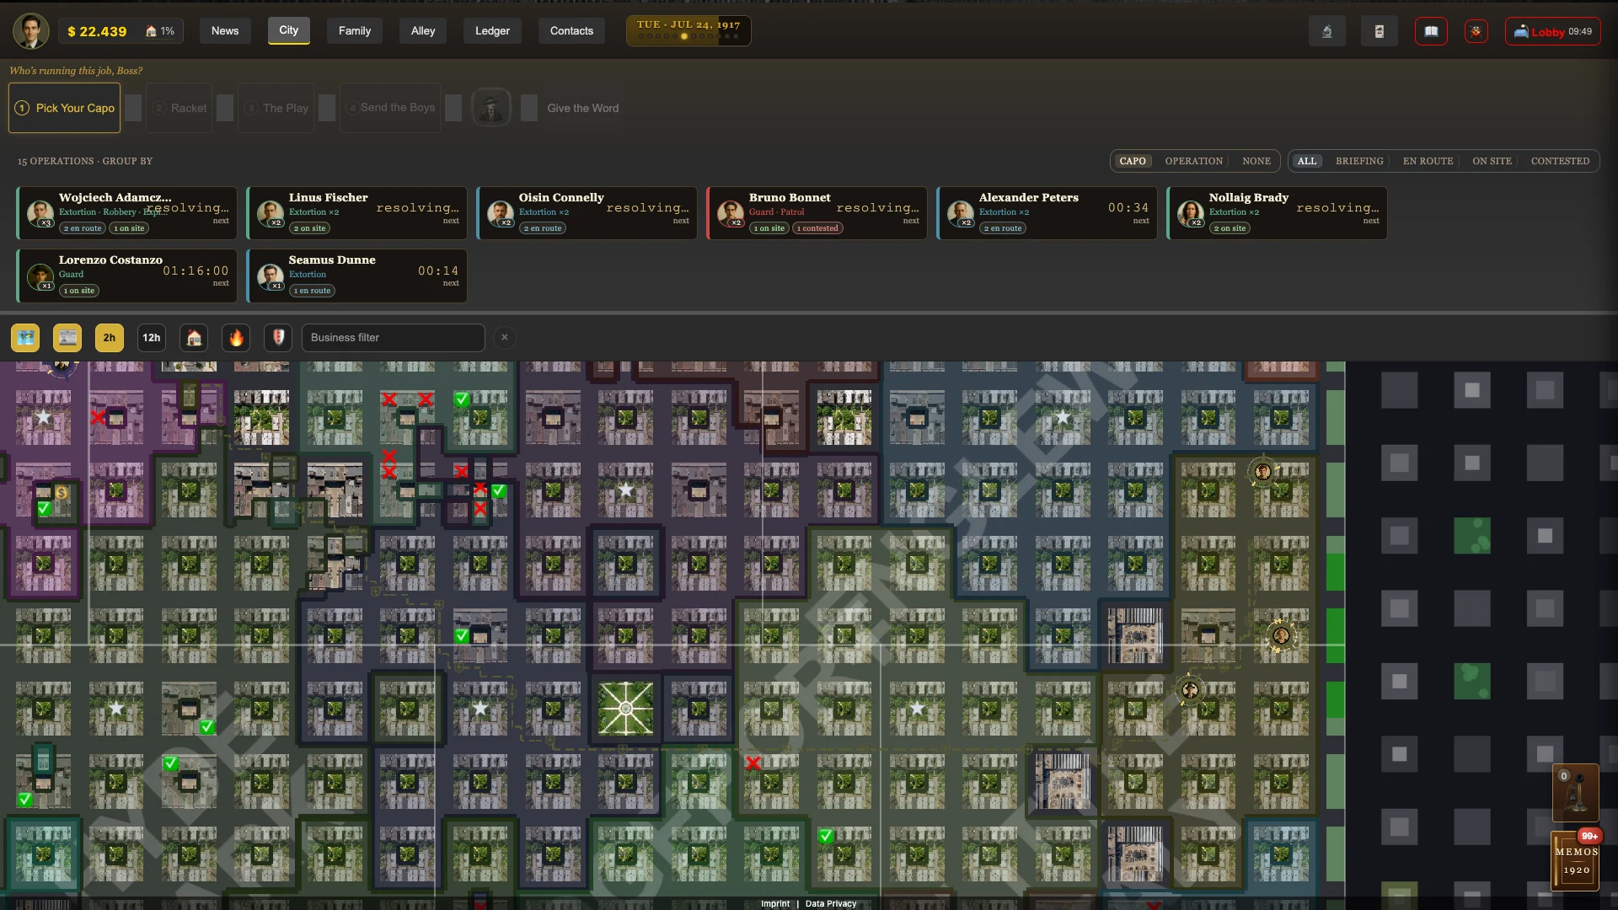The image size is (1618, 910).
Task: Focus the Business filter input
Action: pos(394,338)
